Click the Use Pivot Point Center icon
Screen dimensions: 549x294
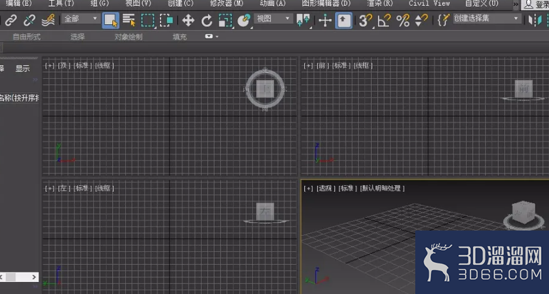point(303,20)
